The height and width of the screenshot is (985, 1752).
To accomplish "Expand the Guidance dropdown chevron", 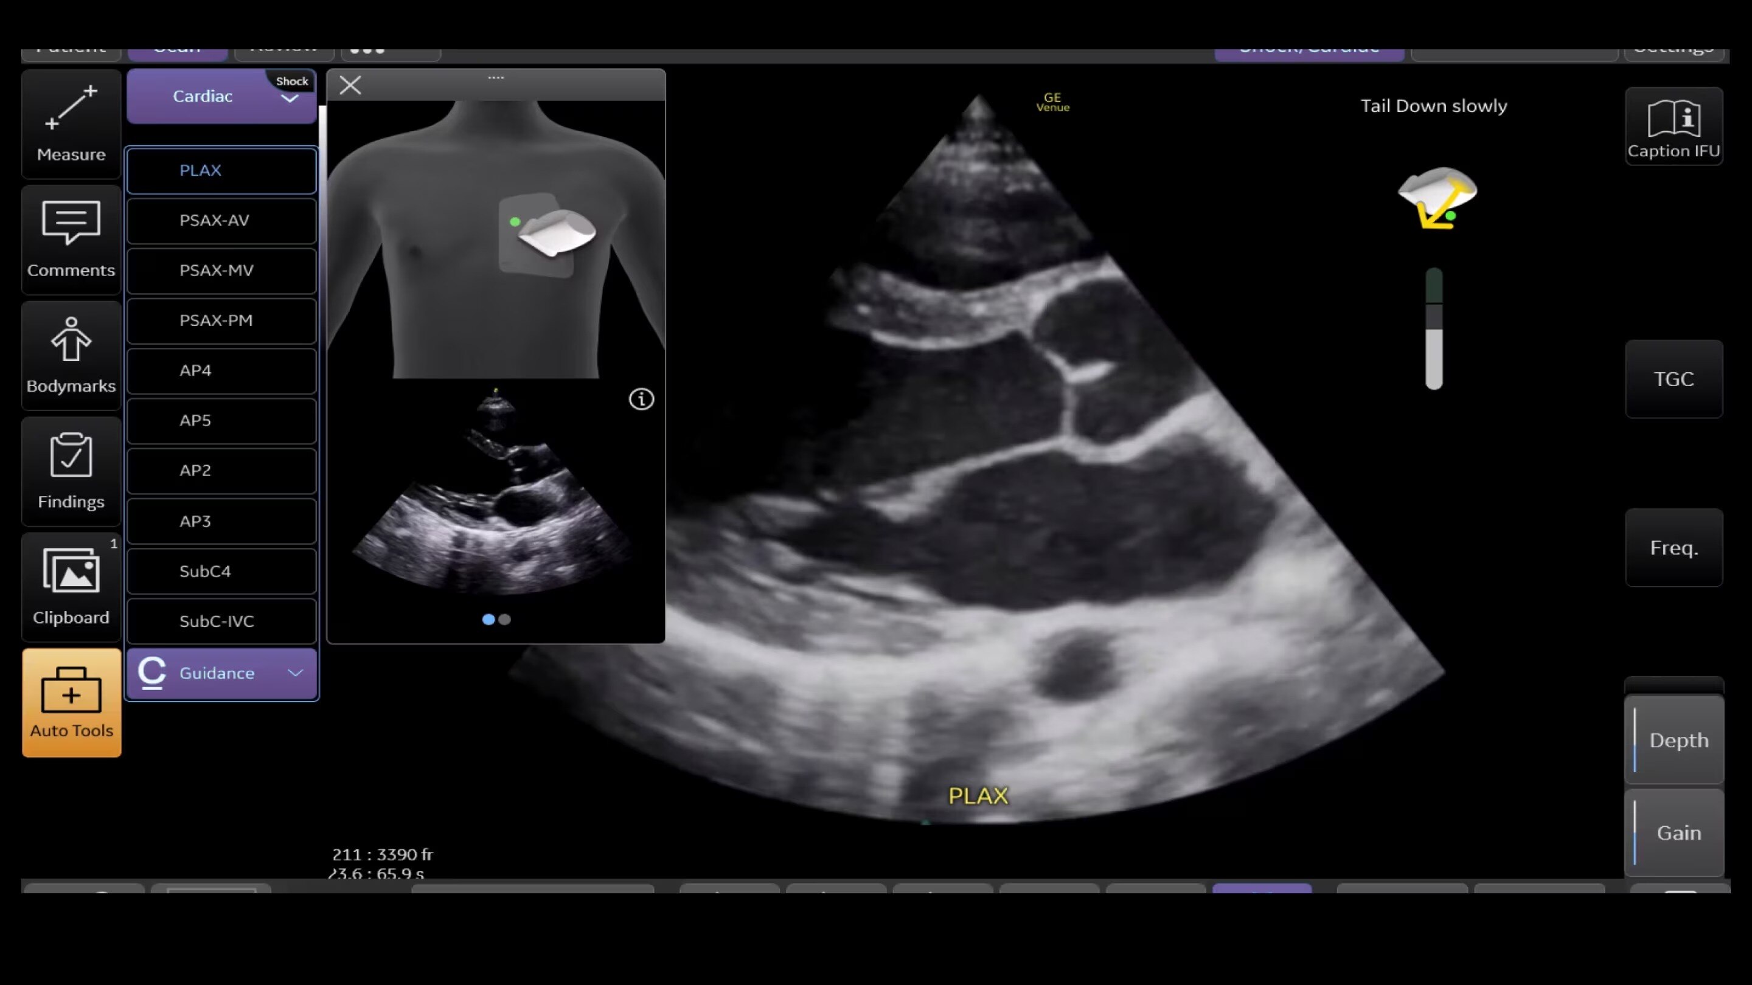I will 295,673.
